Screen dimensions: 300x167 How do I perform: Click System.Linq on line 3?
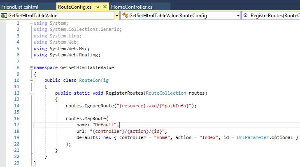(x=64, y=36)
